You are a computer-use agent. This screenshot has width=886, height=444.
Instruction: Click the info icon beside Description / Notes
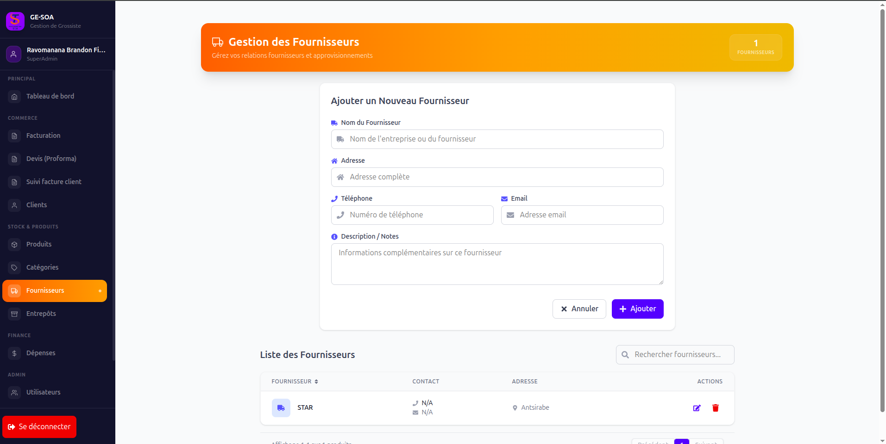tap(334, 237)
